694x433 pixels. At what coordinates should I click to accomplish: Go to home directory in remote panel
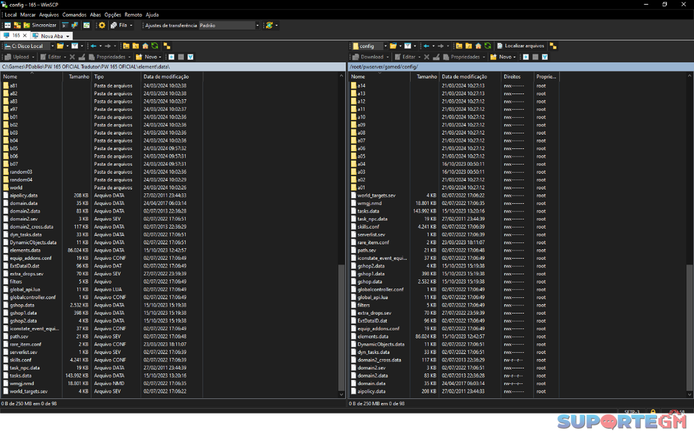coord(477,46)
